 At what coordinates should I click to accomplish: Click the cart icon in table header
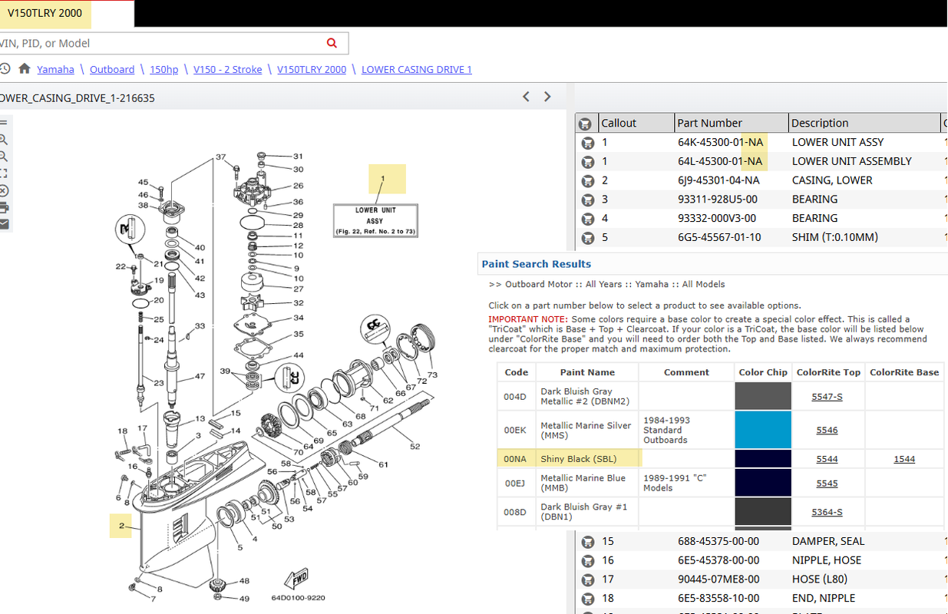coord(586,123)
